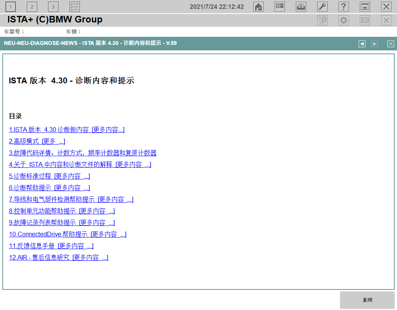The width and height of the screenshot is (397, 310).
Task: Click the printer icon
Action: (x=301, y=7)
